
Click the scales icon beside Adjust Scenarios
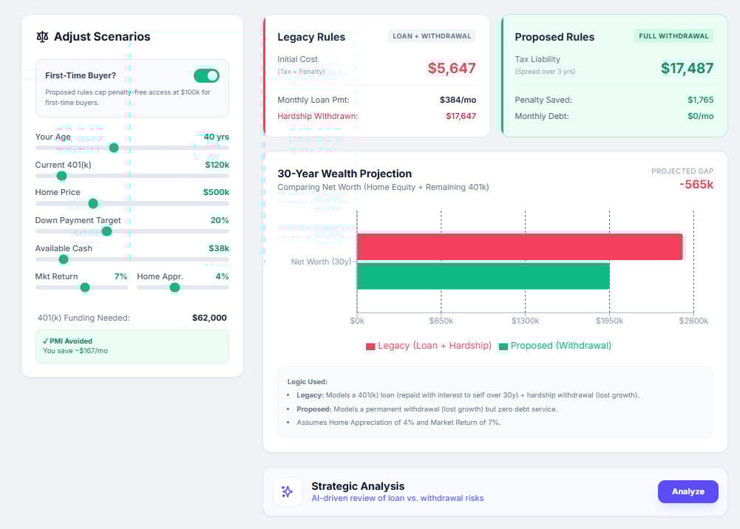(42, 36)
